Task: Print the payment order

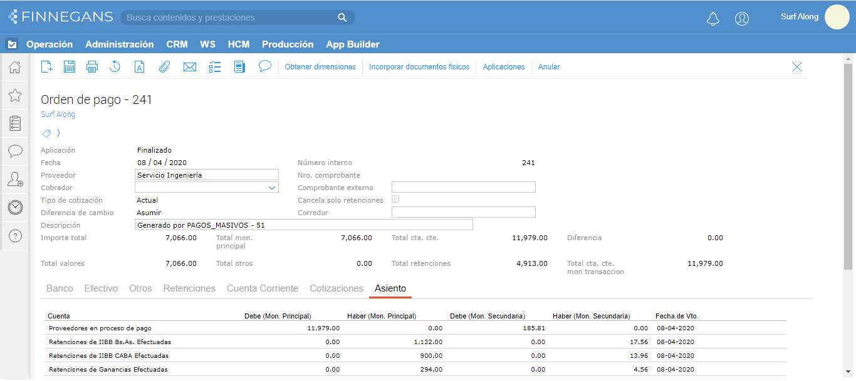Action: click(x=92, y=67)
